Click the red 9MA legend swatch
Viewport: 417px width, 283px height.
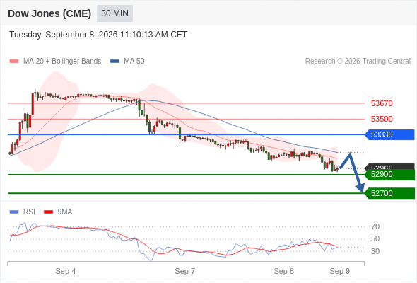[48, 212]
